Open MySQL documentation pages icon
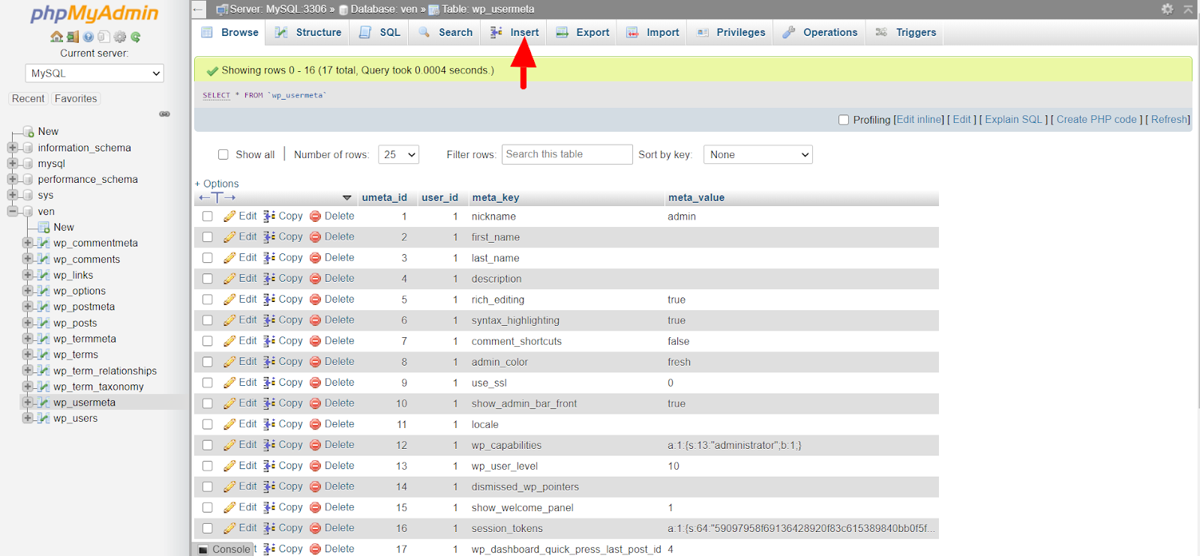Screen dimensions: 1200x556 click(x=103, y=37)
